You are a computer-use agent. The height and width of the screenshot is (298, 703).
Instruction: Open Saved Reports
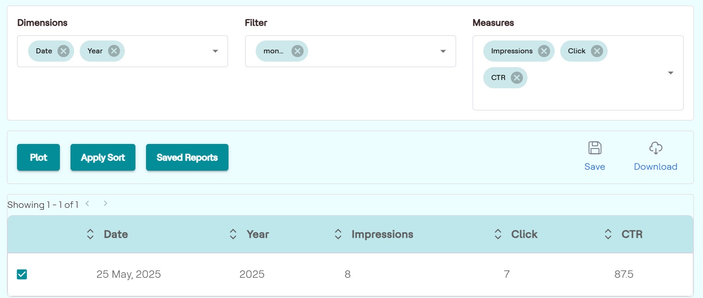pos(187,157)
